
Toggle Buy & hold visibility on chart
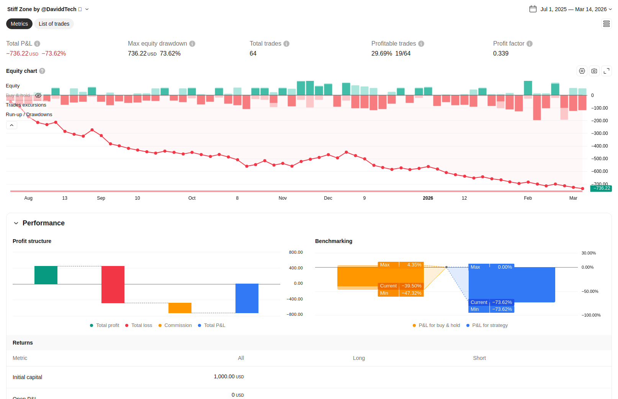pyautogui.click(x=38, y=95)
